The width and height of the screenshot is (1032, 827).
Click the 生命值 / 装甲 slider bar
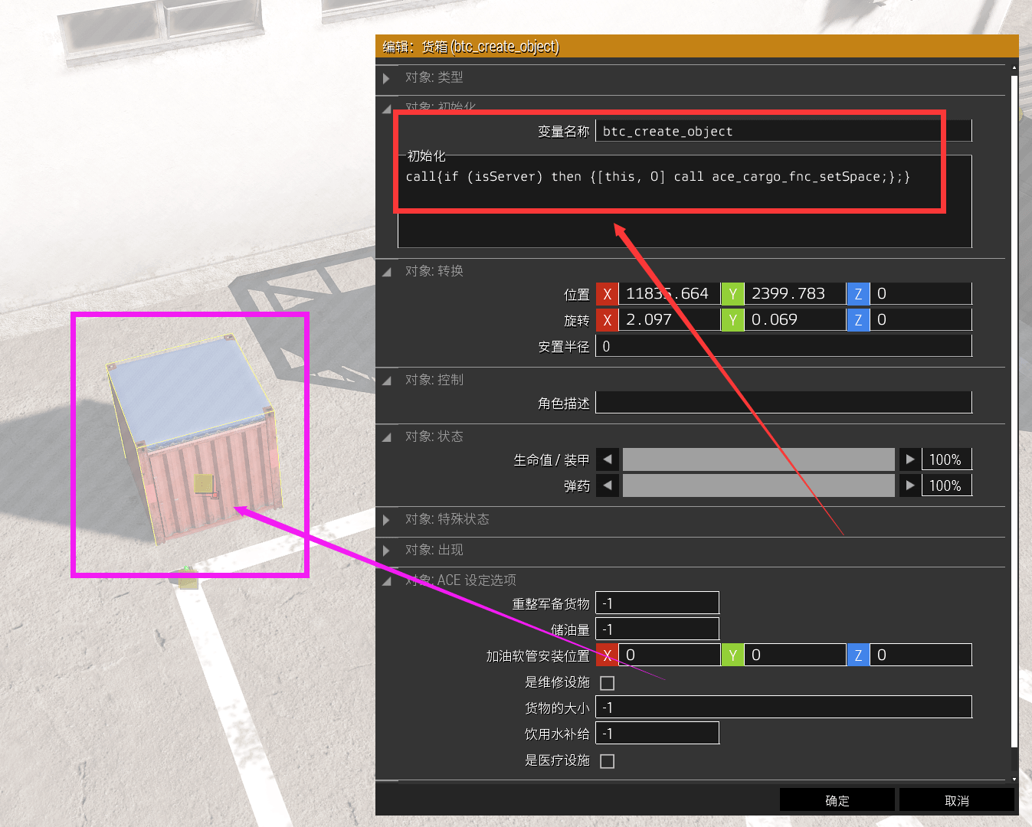coord(758,459)
